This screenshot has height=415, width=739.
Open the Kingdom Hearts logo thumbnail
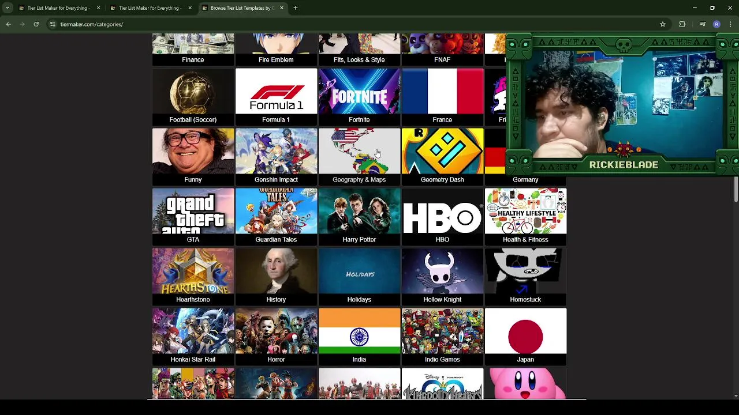coord(442,383)
